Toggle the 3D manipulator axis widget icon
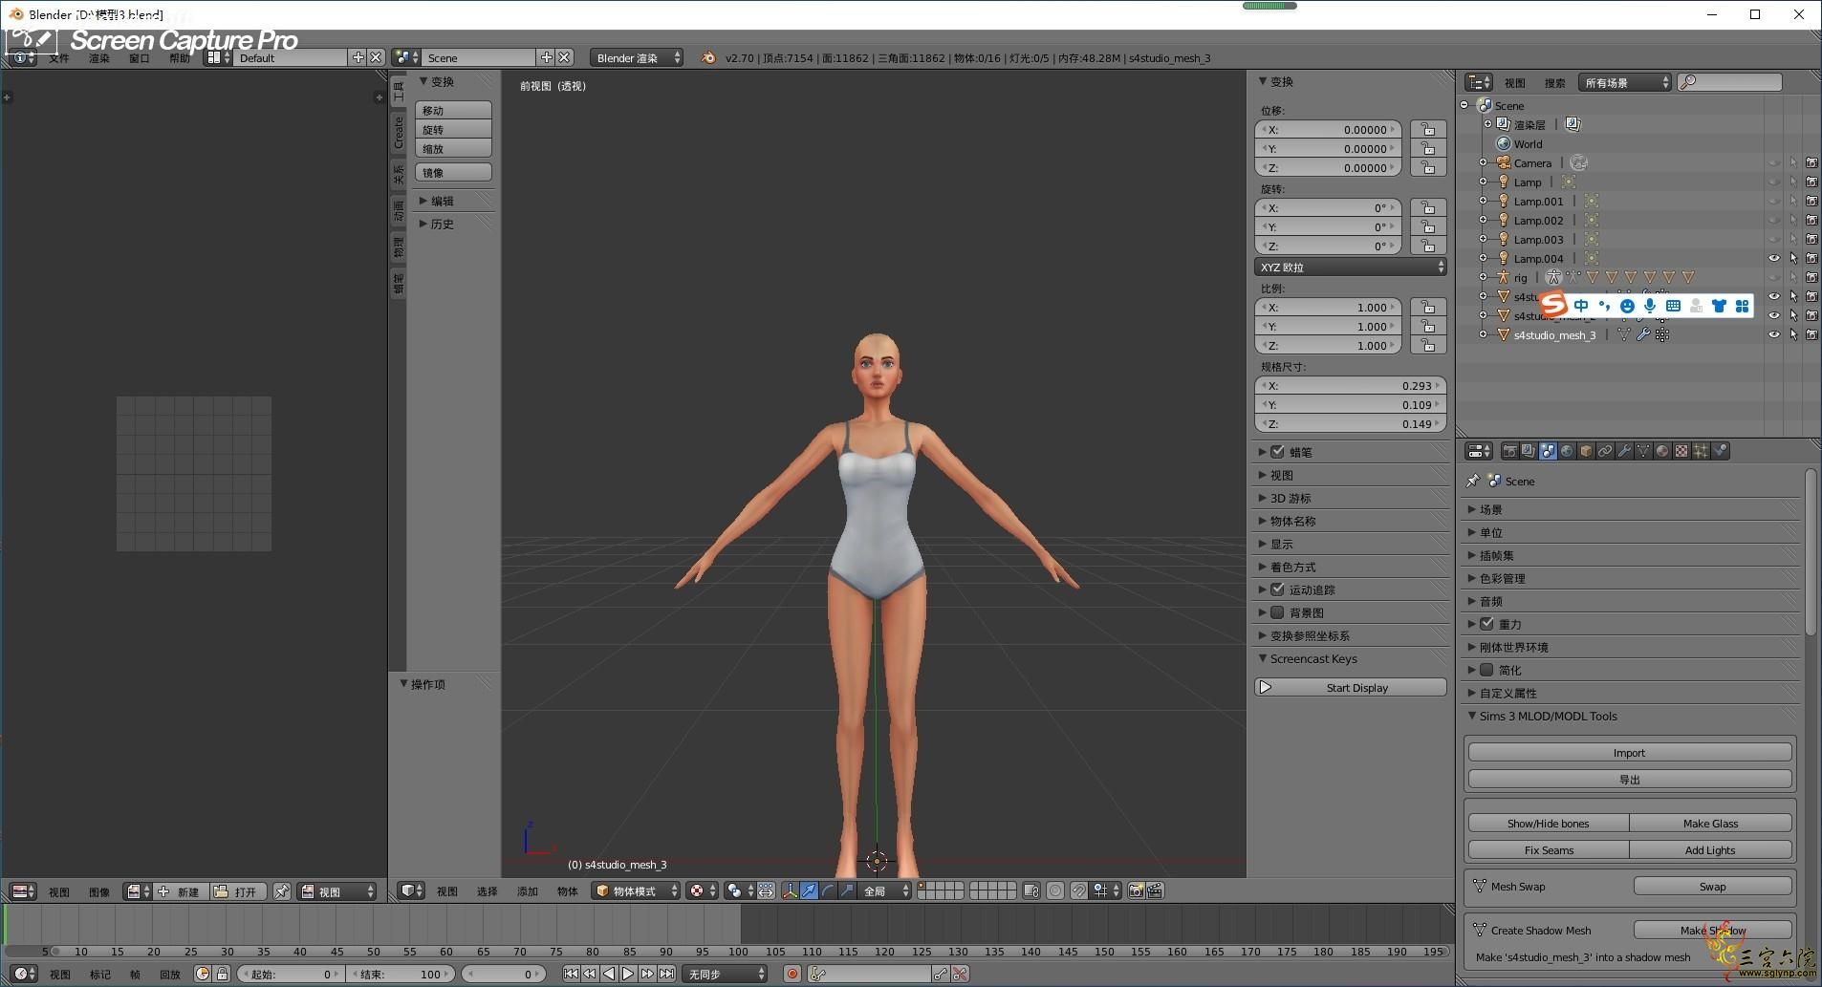 pyautogui.click(x=790, y=890)
